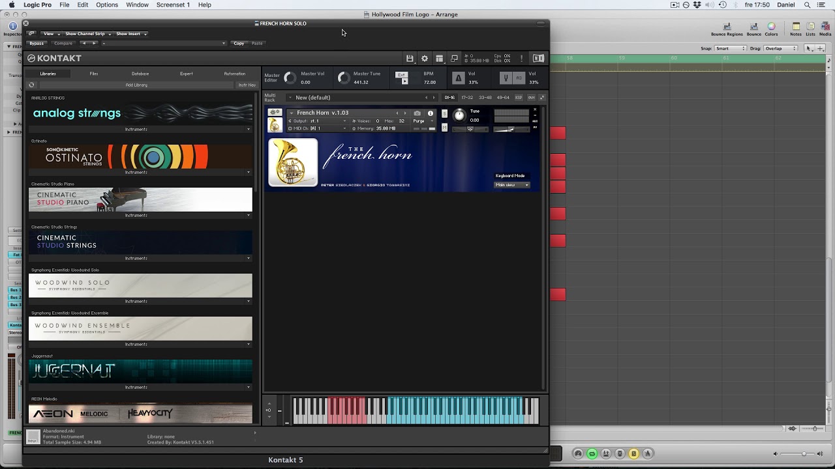The image size is (835, 469).
Task: Select rack page 01-16
Action: [449, 98]
